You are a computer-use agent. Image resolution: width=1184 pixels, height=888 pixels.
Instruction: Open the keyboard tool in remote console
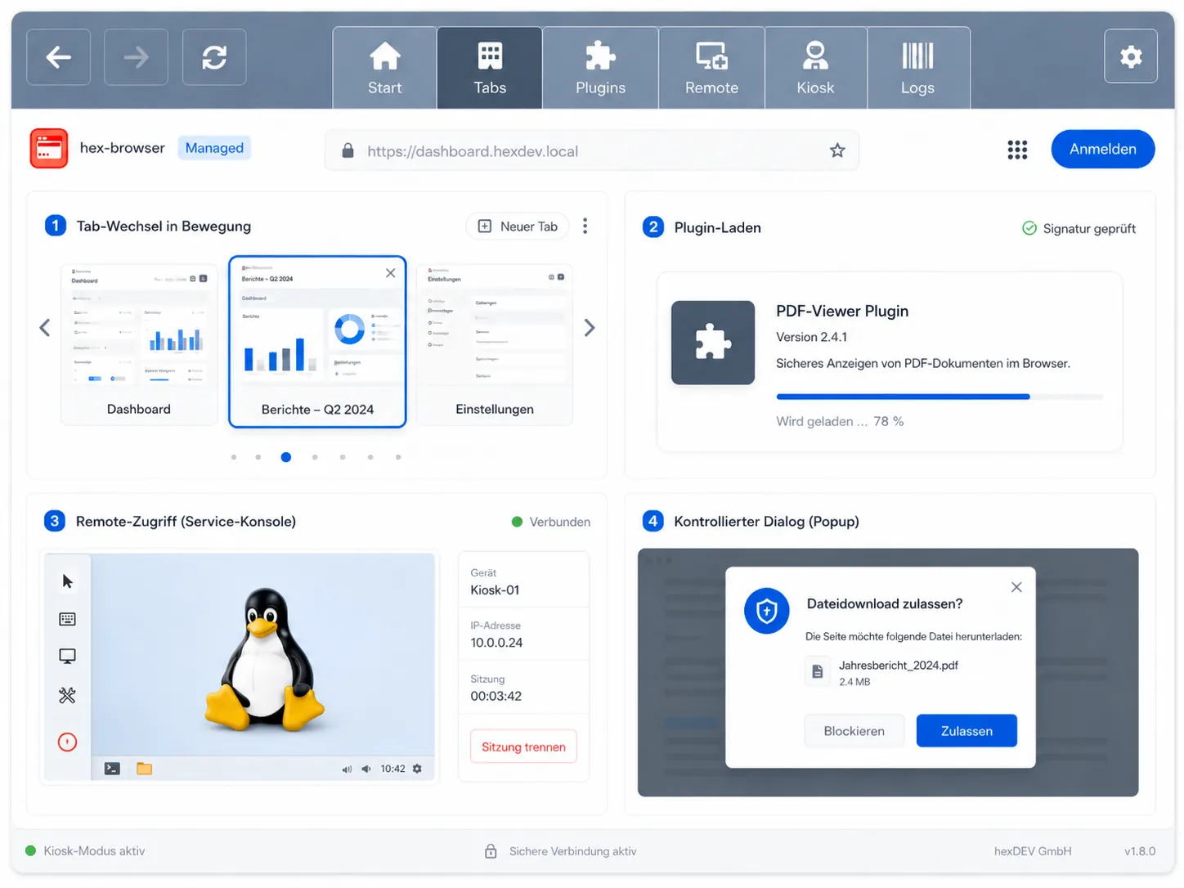pyautogui.click(x=67, y=619)
